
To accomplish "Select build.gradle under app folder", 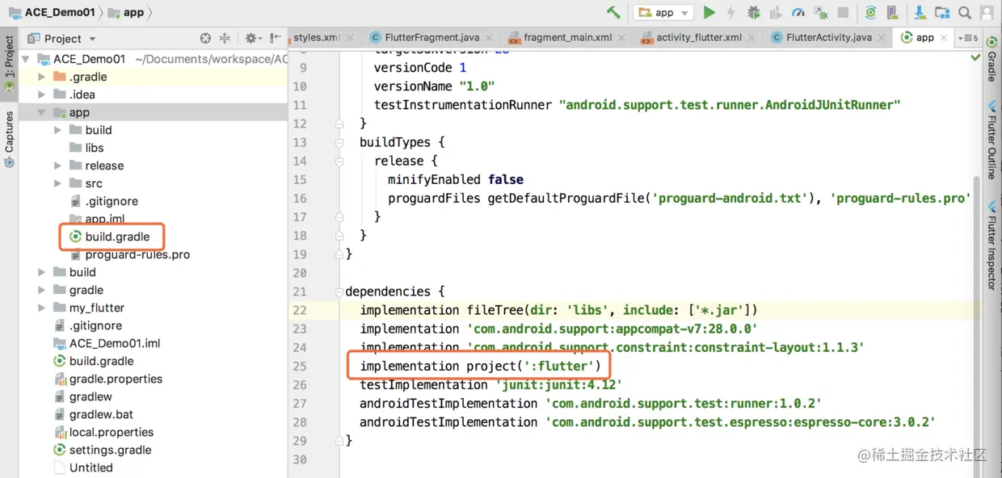I will click(110, 237).
